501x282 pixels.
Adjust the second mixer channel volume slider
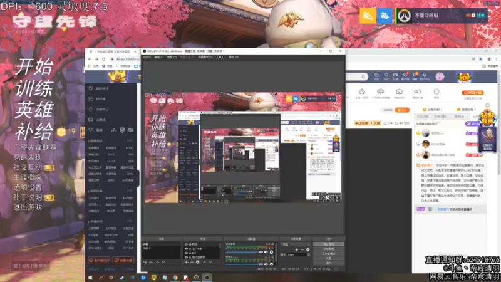[x=244, y=264]
